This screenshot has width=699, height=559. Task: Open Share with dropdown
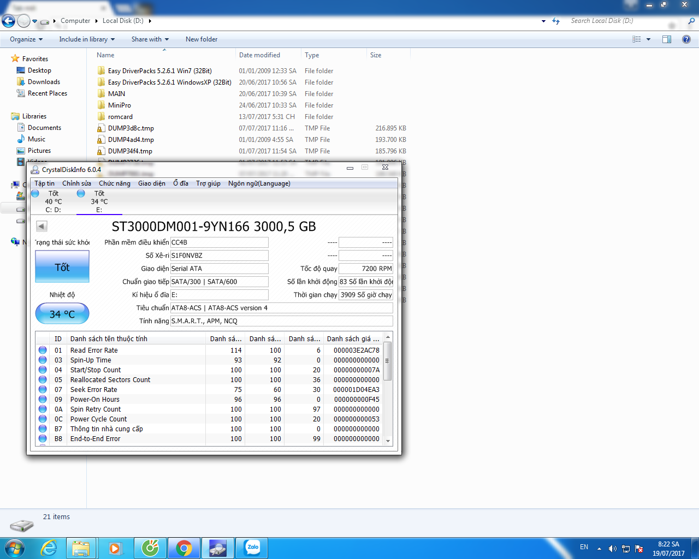tap(150, 39)
